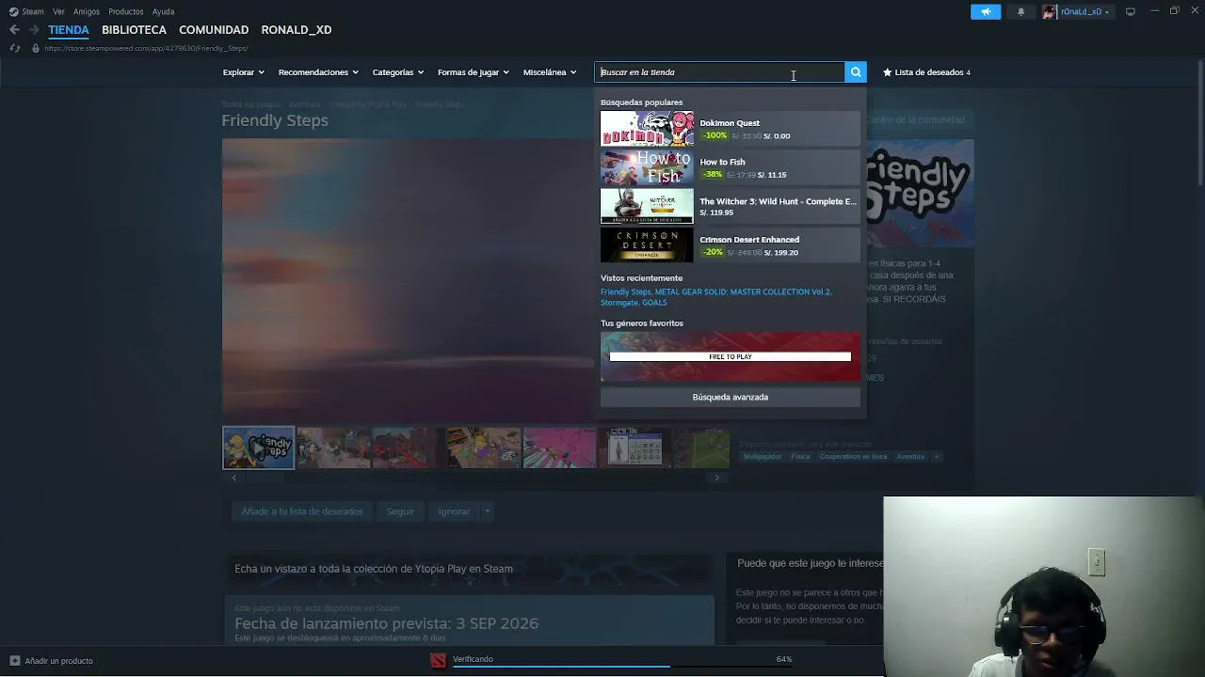
Task: Expand the Categorías dropdown
Action: (x=397, y=72)
